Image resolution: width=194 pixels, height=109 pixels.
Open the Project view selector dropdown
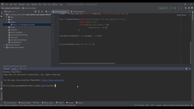point(9,12)
